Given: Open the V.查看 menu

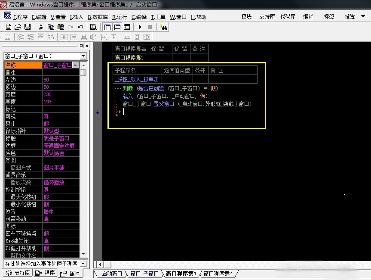Looking at the screenshot, I should tap(58, 17).
